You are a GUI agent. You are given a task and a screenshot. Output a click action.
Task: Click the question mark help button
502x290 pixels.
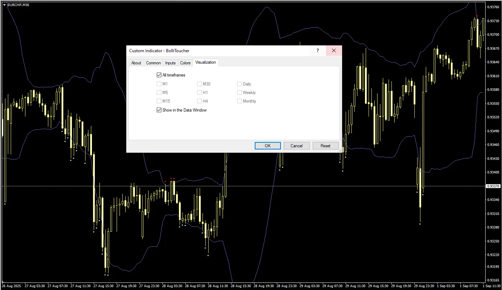(317, 51)
